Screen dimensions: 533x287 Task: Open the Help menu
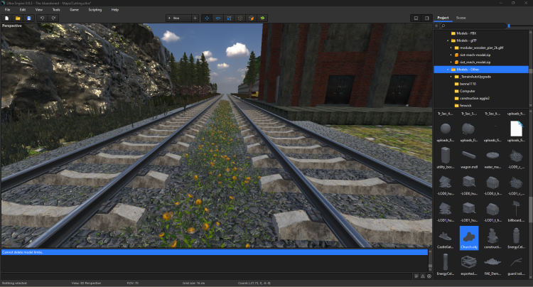[115, 9]
